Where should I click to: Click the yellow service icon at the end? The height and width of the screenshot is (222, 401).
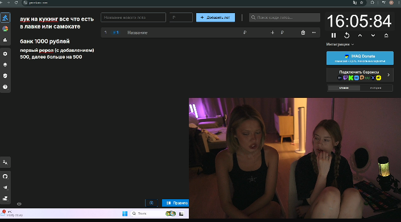click(x=378, y=77)
